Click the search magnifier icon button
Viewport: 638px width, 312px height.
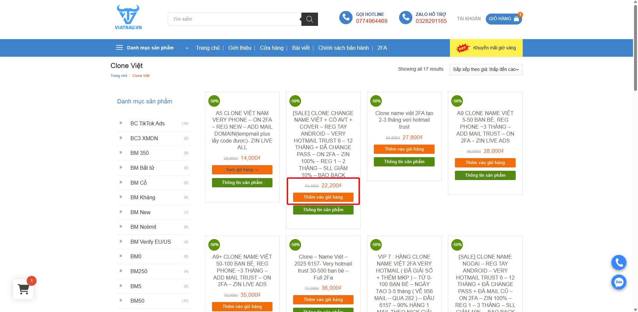[x=309, y=19]
